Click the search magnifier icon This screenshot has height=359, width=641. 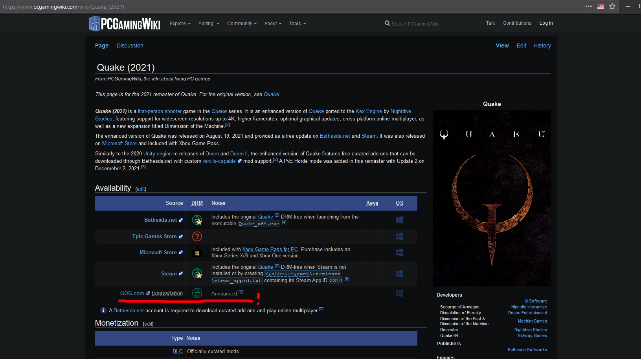(x=388, y=23)
